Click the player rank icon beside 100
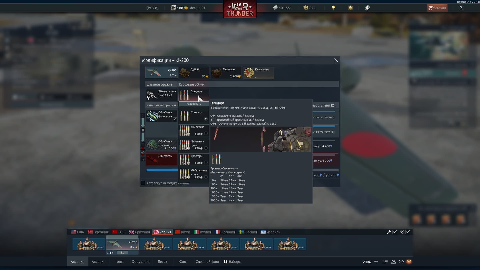 pyautogui.click(x=173, y=8)
